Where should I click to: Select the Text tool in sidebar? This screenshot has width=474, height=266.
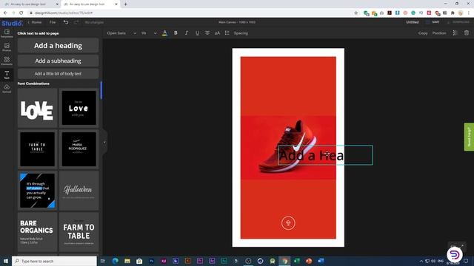(x=7, y=75)
